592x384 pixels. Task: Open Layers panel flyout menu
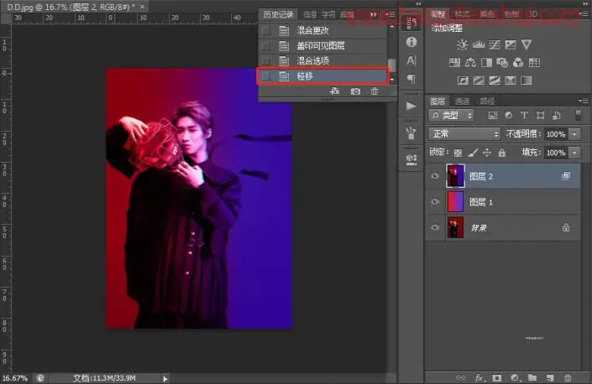point(584,101)
